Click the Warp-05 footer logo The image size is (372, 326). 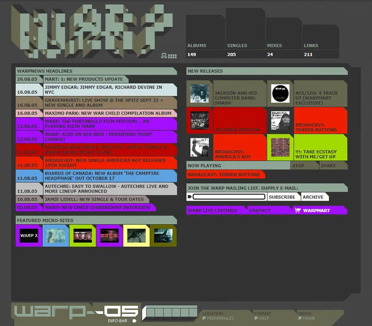[76, 311]
